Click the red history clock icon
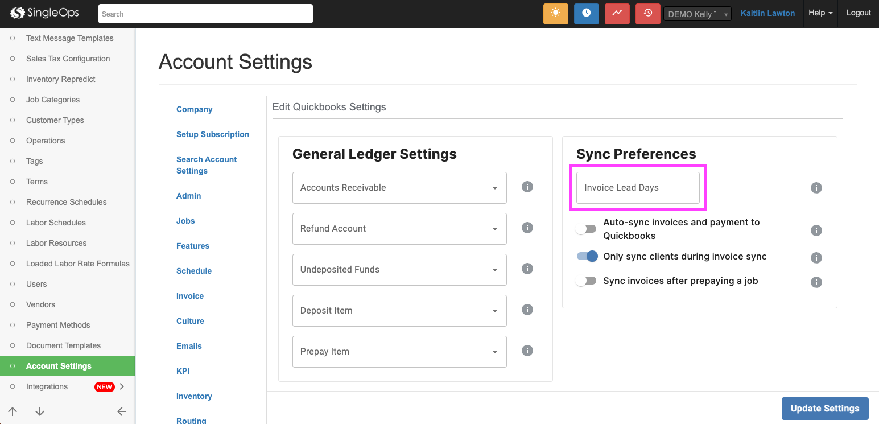 pos(647,14)
